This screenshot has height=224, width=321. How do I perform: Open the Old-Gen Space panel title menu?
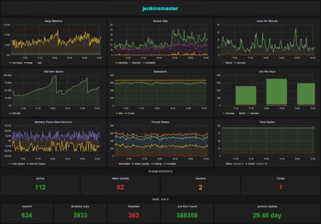click(x=53, y=72)
